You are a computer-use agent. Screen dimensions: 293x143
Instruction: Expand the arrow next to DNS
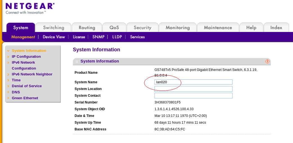point(8,92)
